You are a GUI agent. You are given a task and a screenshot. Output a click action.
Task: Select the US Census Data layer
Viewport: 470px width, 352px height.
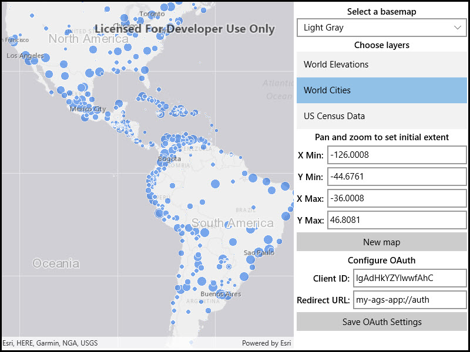381,116
